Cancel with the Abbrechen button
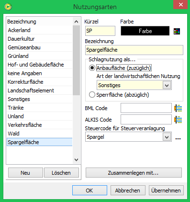The width and height of the screenshot is (190, 202). click(x=128, y=190)
